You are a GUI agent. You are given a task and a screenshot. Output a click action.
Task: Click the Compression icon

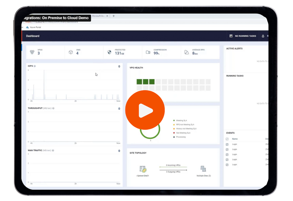tap(148, 52)
